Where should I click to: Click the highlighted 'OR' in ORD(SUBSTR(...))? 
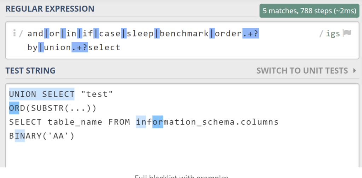[14, 108]
